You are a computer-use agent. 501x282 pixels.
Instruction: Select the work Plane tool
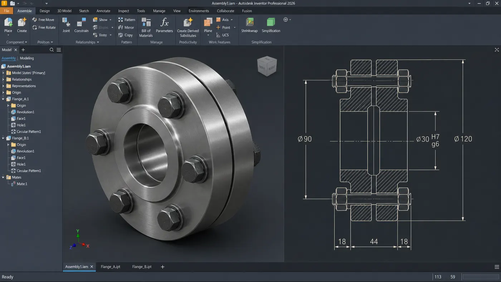pos(208,25)
